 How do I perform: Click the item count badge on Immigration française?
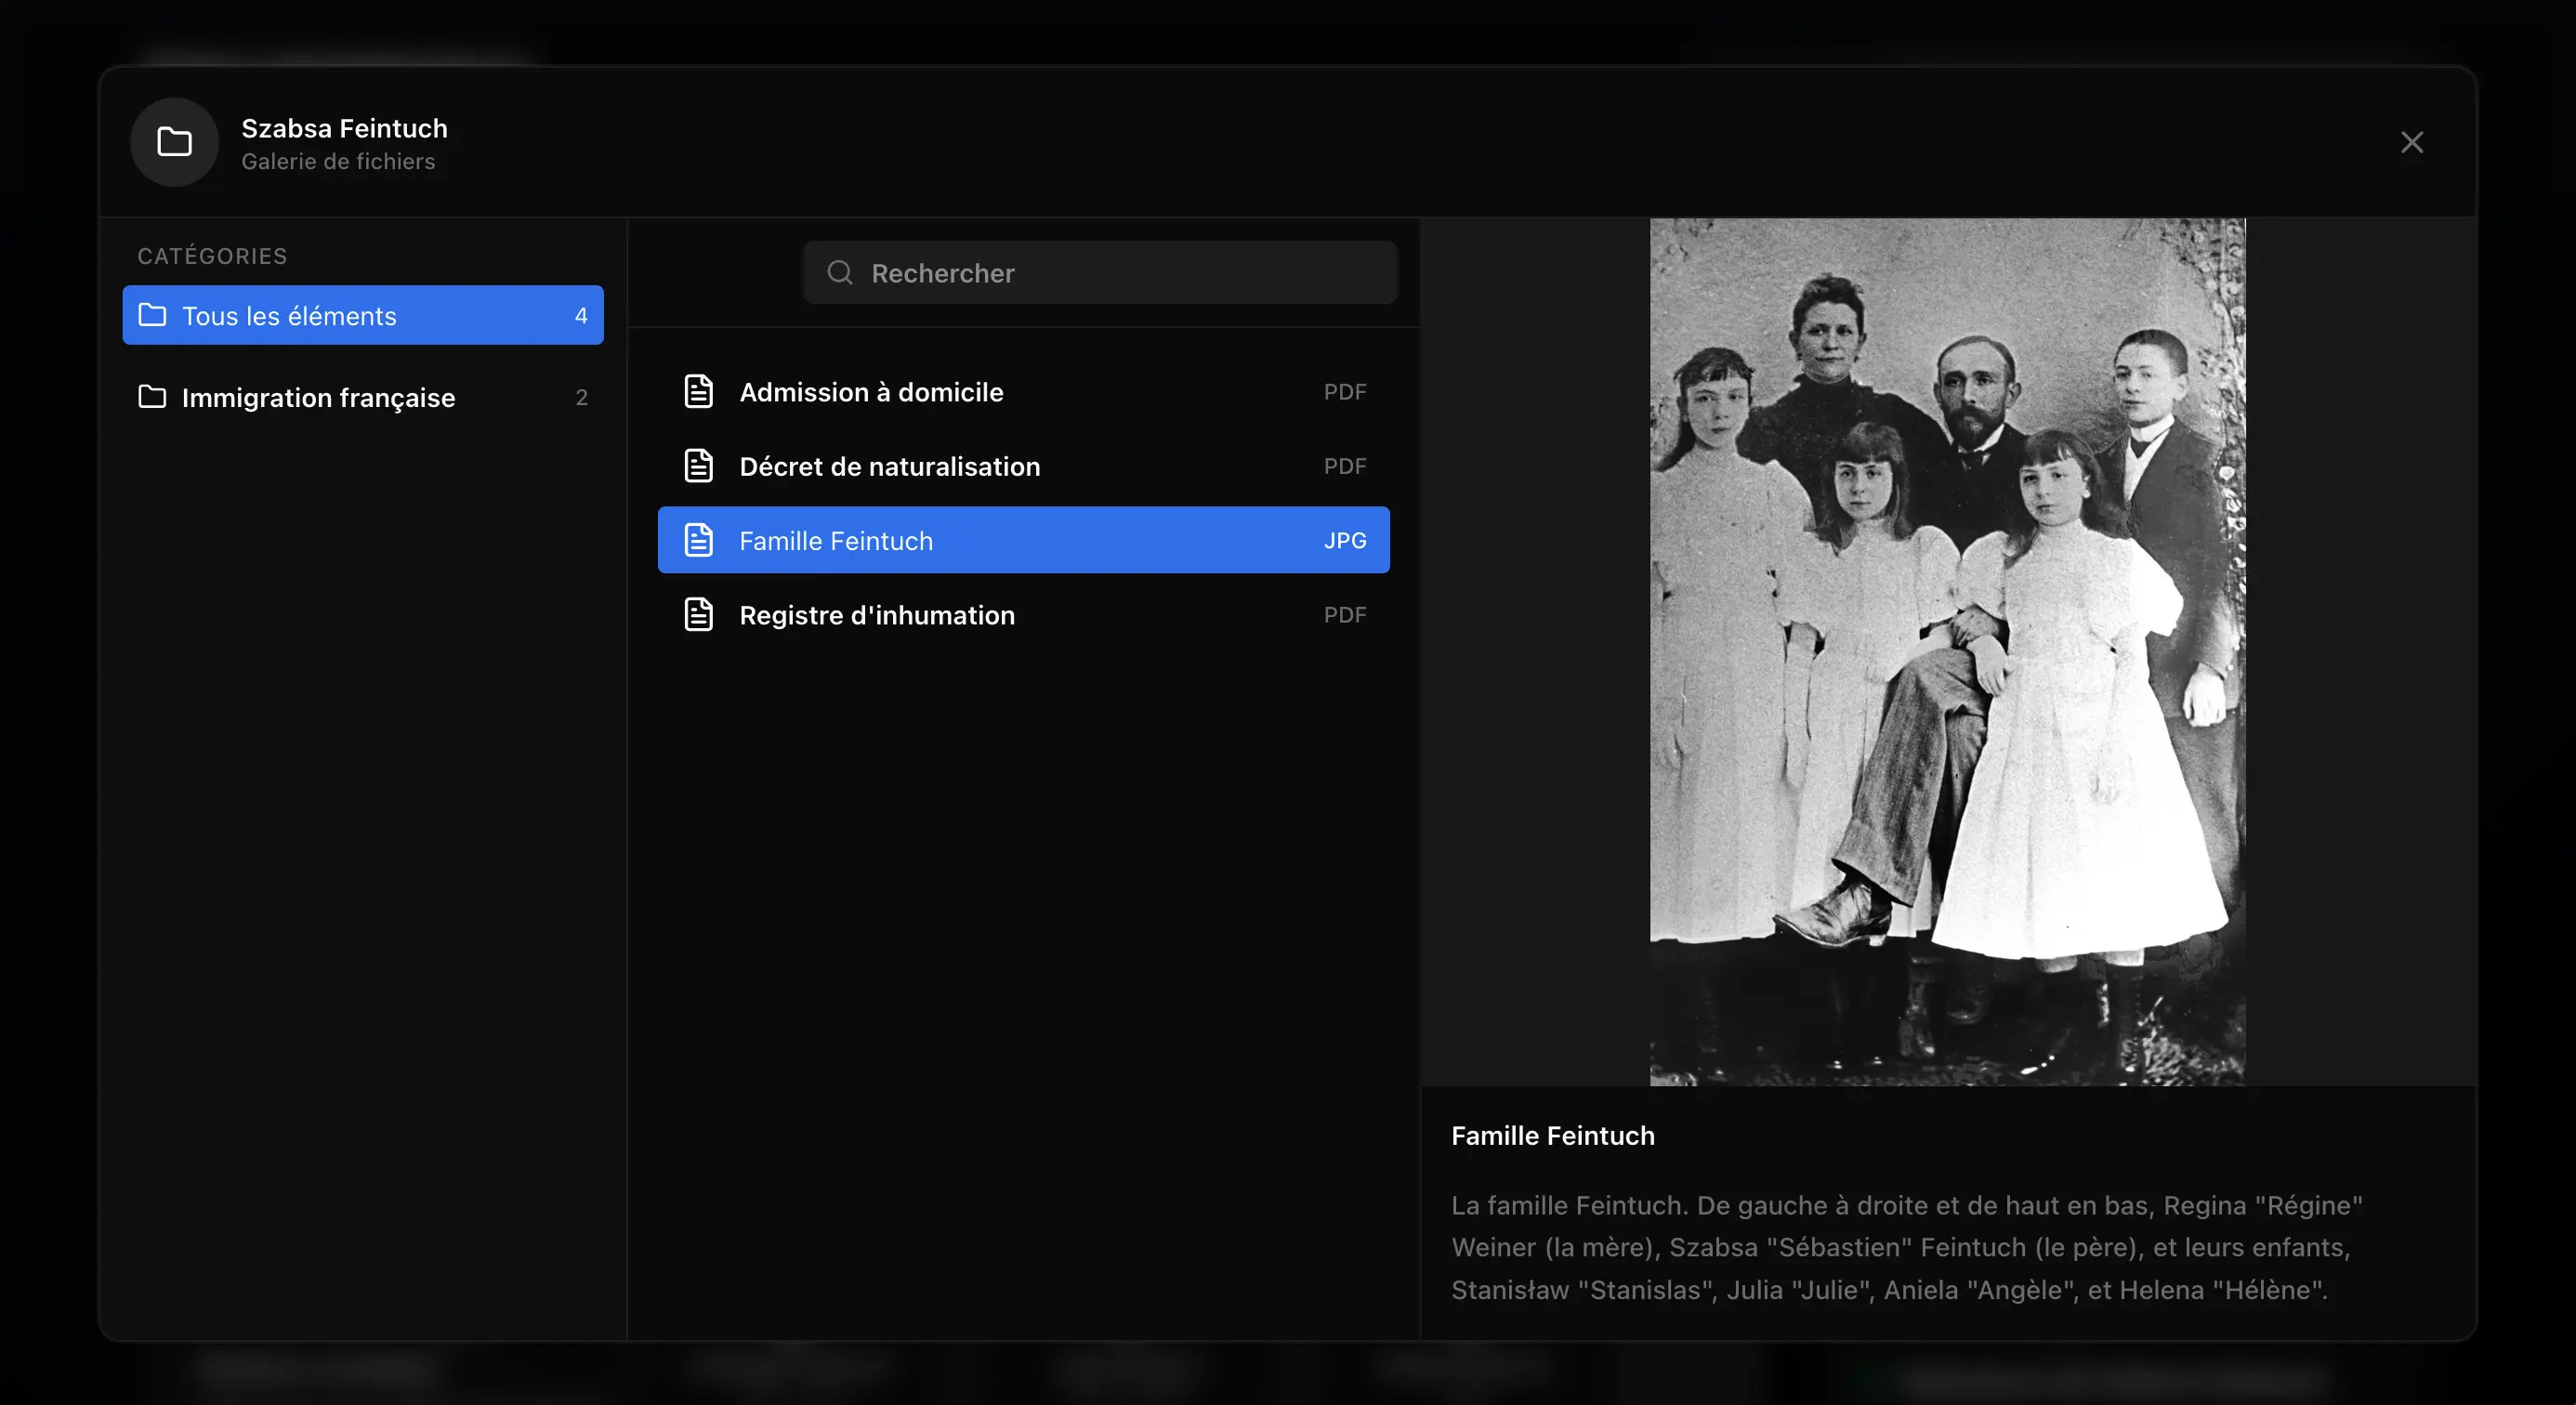pyautogui.click(x=581, y=398)
